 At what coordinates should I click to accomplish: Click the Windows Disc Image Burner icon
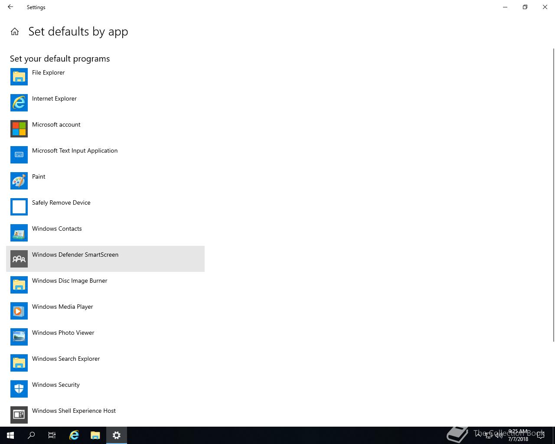tap(19, 285)
